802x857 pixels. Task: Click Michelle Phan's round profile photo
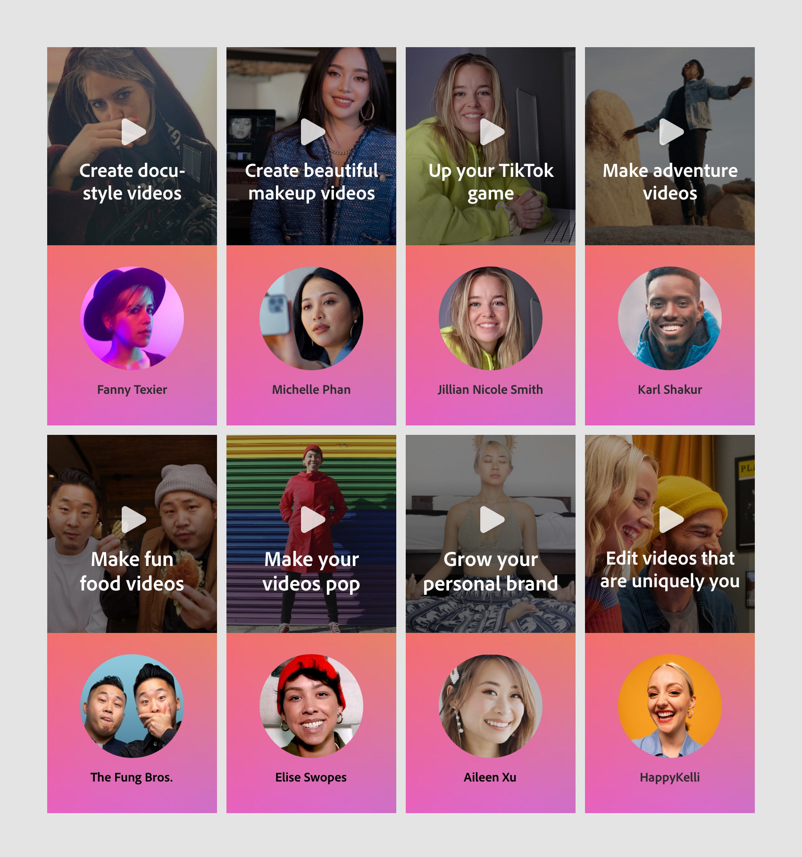(311, 318)
